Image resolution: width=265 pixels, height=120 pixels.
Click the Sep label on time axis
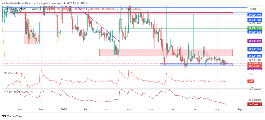(239, 110)
